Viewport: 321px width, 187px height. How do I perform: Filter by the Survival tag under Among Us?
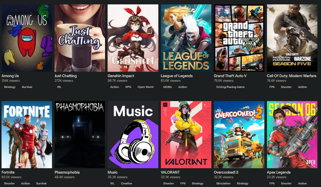click(x=27, y=87)
